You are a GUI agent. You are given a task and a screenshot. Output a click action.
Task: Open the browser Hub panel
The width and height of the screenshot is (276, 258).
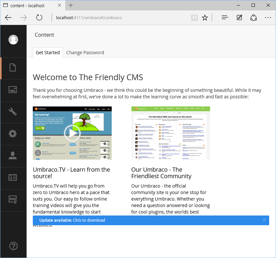point(225,18)
